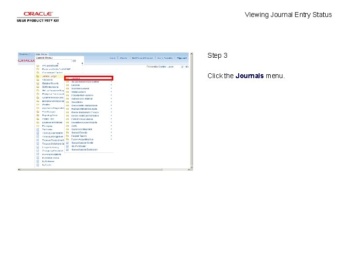Click the horizontal scrollbar left arrow
Image resolution: width=350 pixels, height=262 pixels.
(x=19, y=169)
